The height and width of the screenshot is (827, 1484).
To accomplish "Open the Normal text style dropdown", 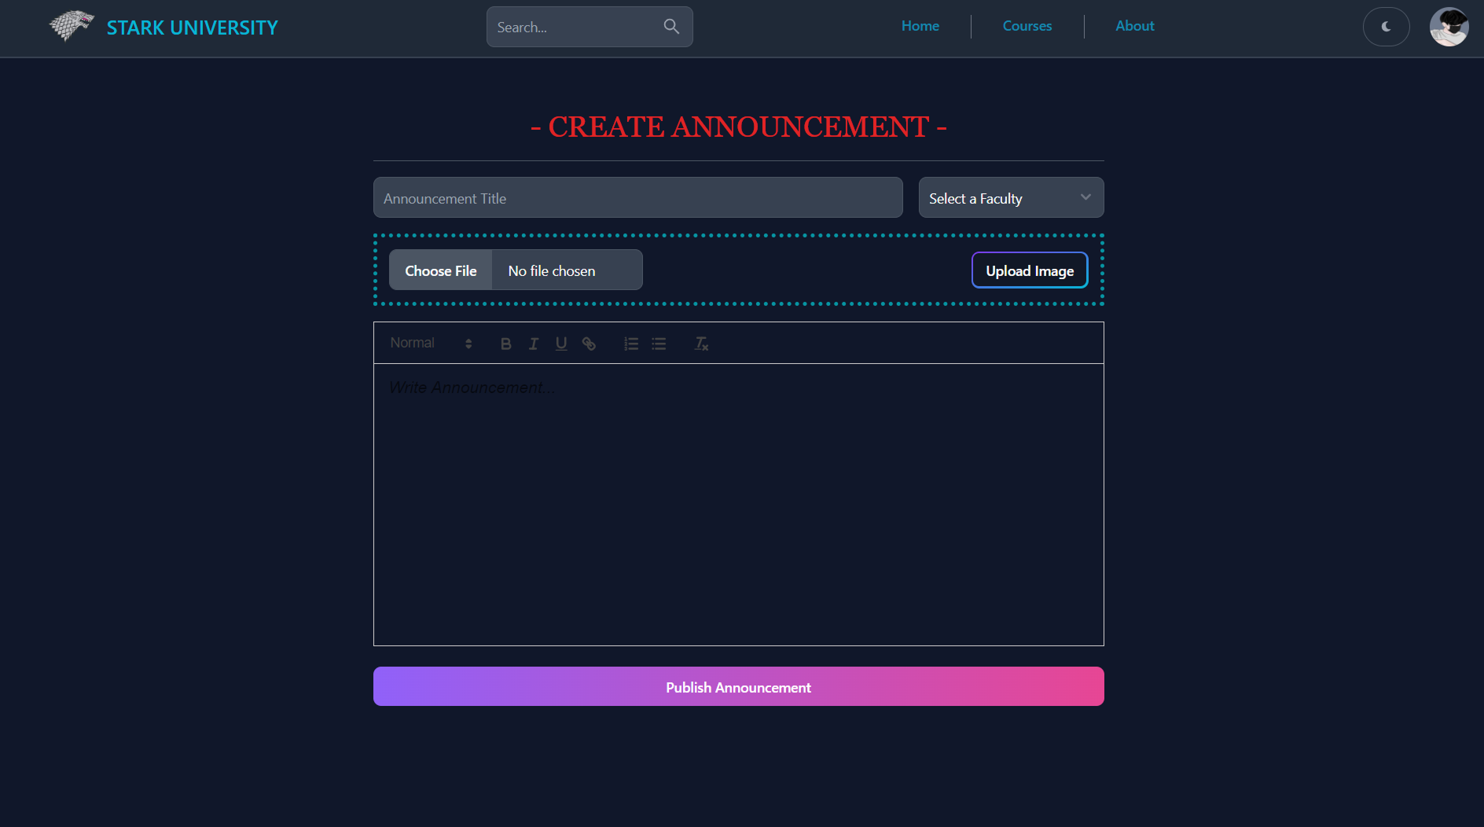I will click(413, 343).
